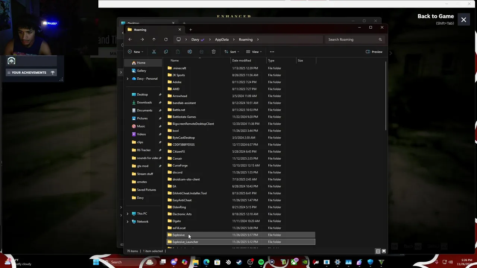The image size is (477, 268).
Task: Open Microsoft Edge from the taskbar
Action: click(206, 262)
